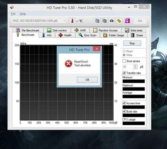Image resolution: width=167 pixels, height=149 pixels.
Task: Toggle the Access time checkbox
Action: tap(124, 103)
